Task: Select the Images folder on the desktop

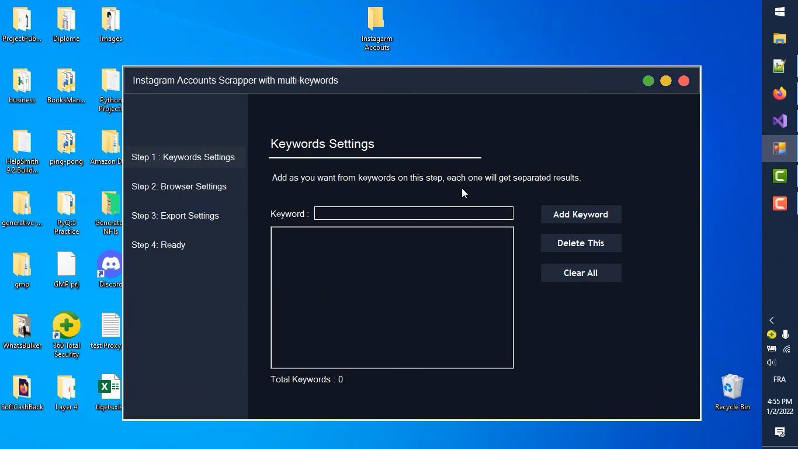Action: (110, 25)
